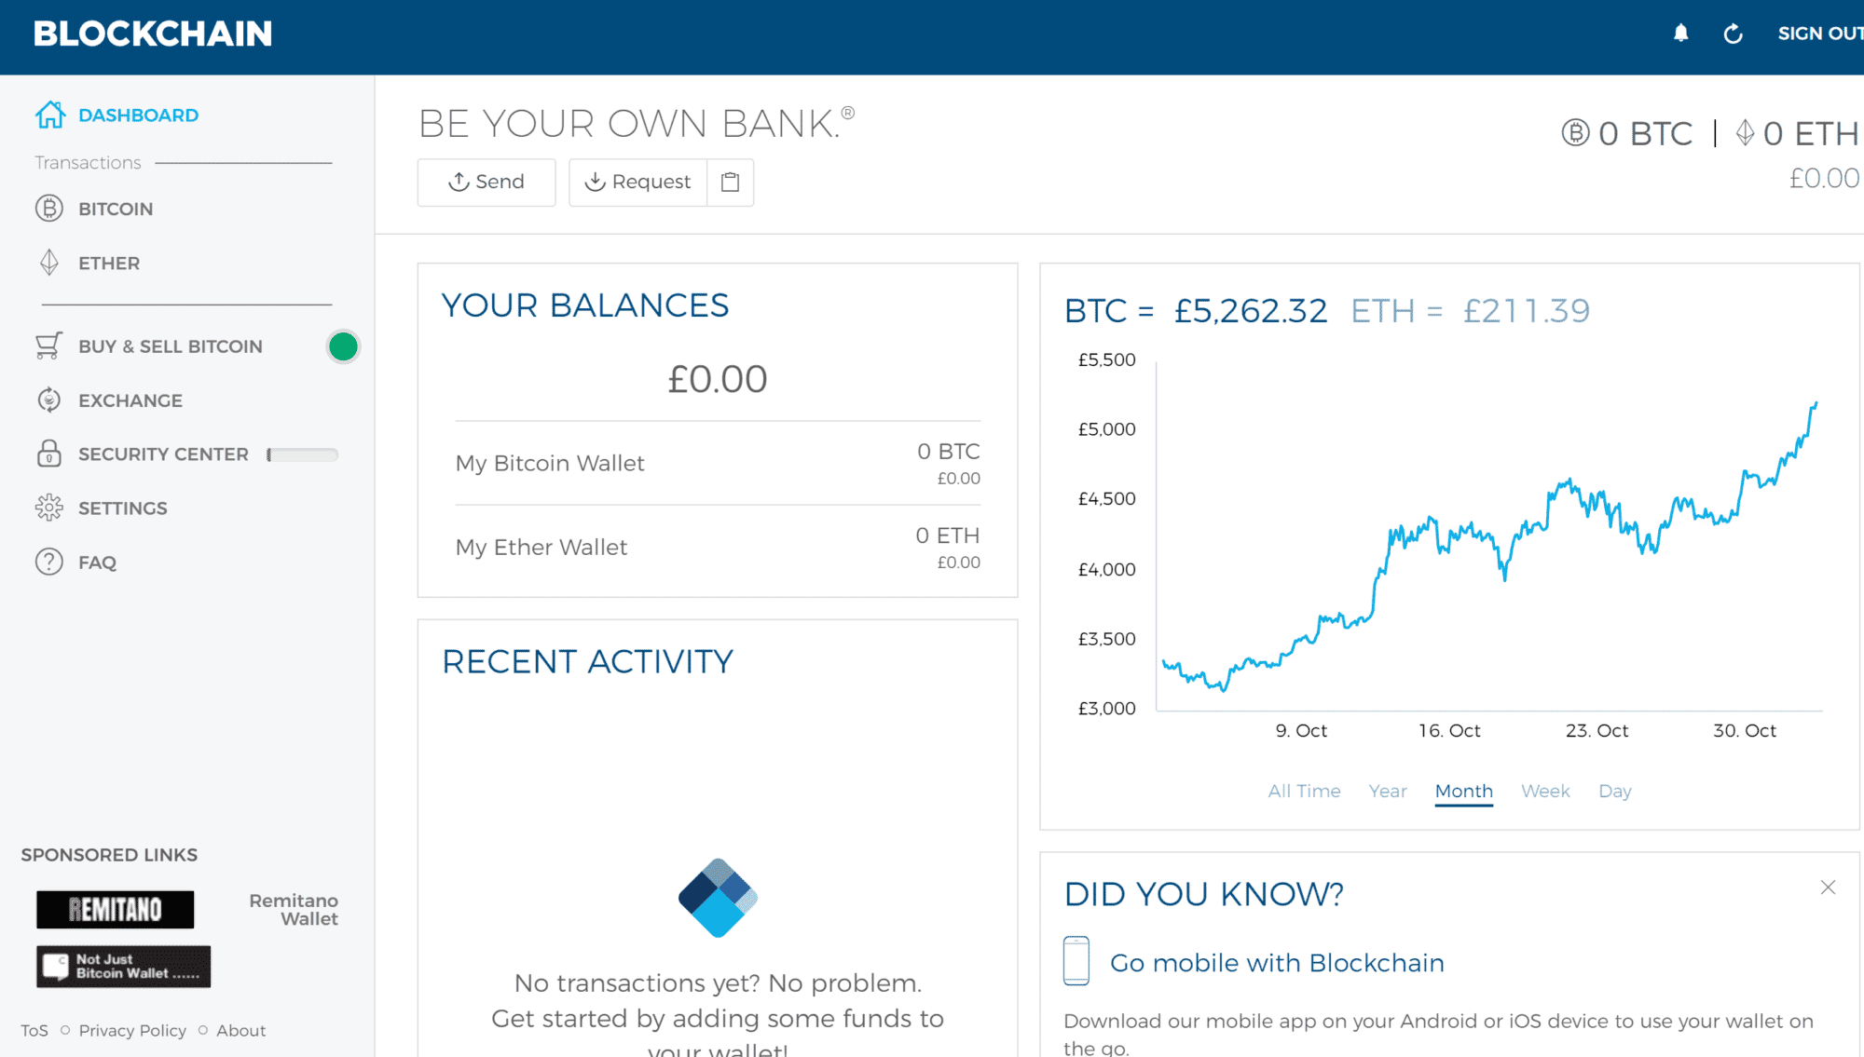Viewport: 1864px width, 1057px height.
Task: Click the FAQ question mark icon
Action: pyautogui.click(x=48, y=562)
